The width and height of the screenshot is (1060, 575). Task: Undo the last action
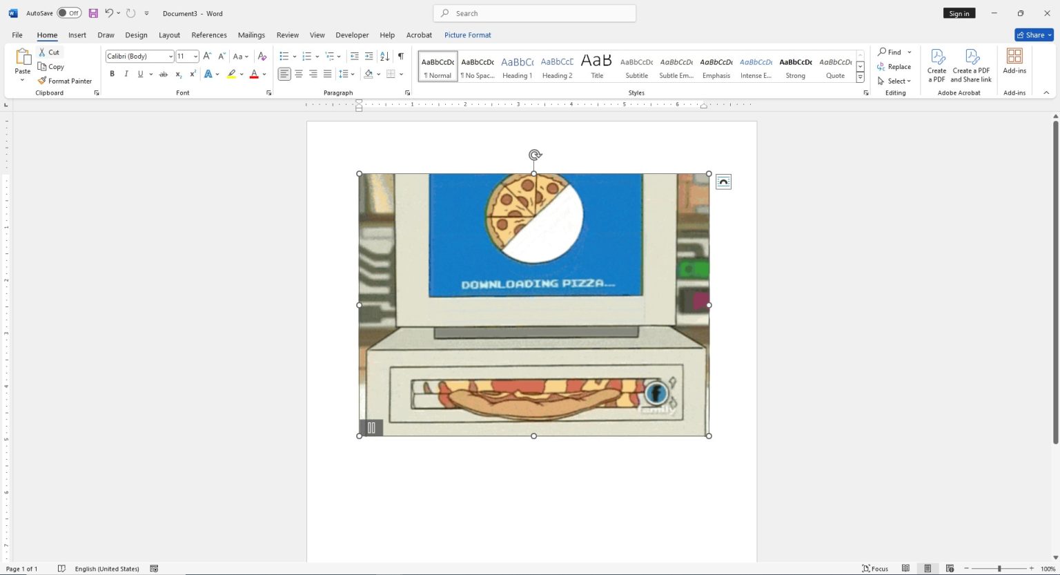tap(109, 13)
